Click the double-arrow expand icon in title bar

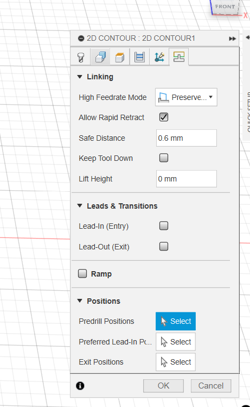point(233,39)
